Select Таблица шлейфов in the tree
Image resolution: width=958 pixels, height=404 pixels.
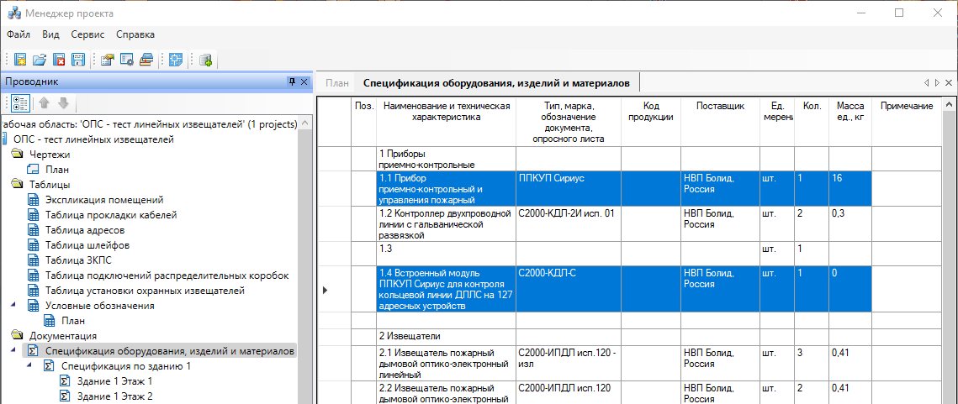pos(87,245)
